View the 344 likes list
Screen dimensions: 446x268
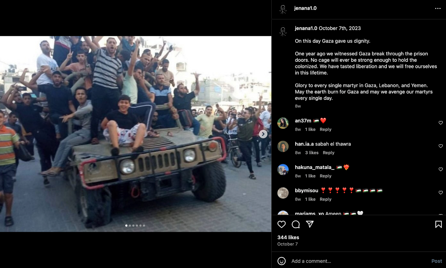tap(288, 237)
